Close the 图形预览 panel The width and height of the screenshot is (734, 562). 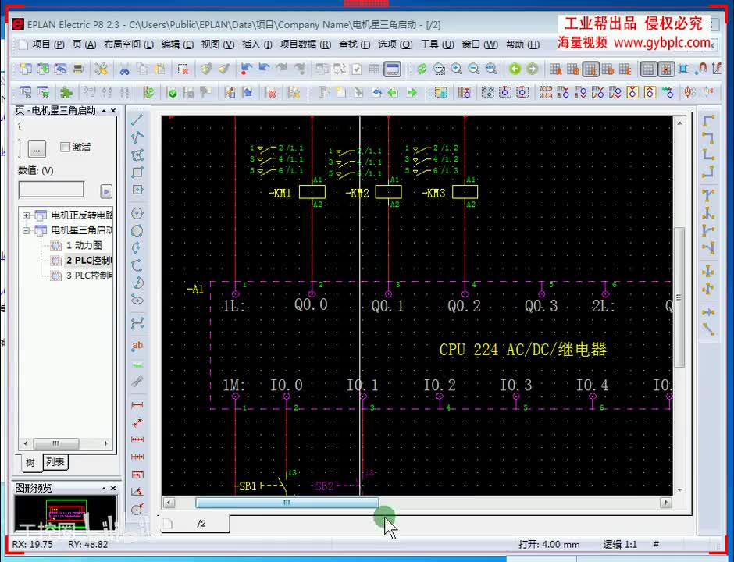pyautogui.click(x=113, y=488)
